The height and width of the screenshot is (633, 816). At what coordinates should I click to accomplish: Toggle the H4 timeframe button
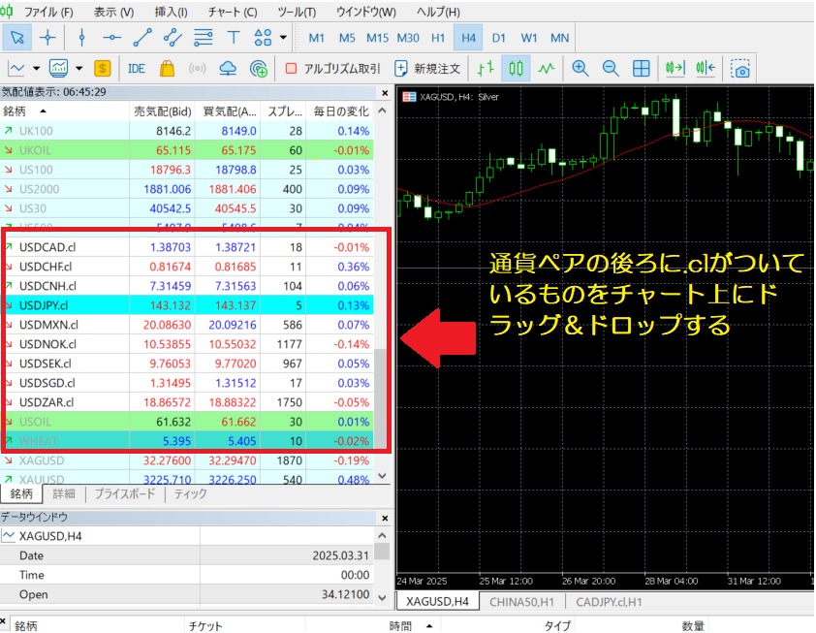[x=468, y=38]
